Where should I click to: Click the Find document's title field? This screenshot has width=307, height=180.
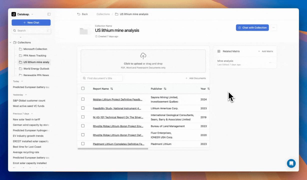coord(102,78)
